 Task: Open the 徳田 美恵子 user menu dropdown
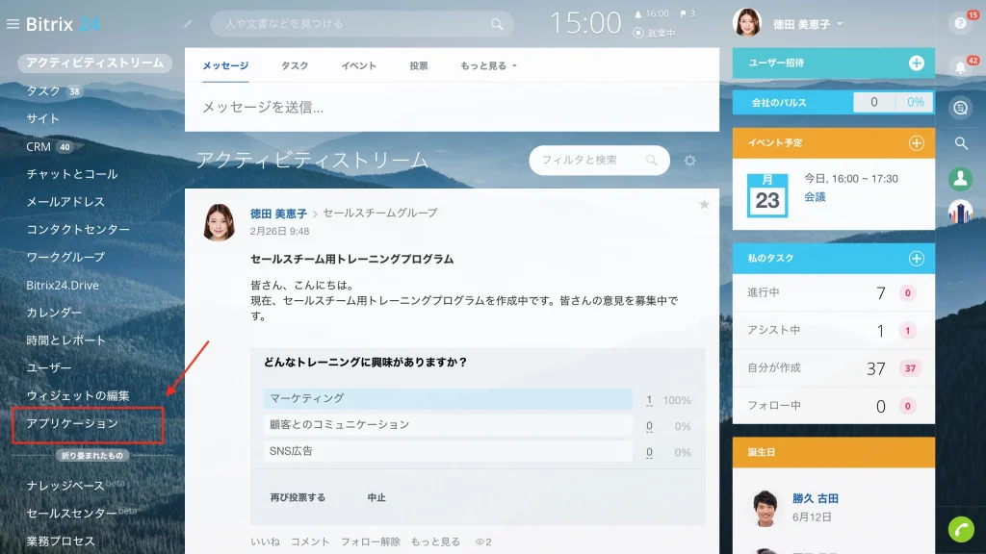[807, 24]
